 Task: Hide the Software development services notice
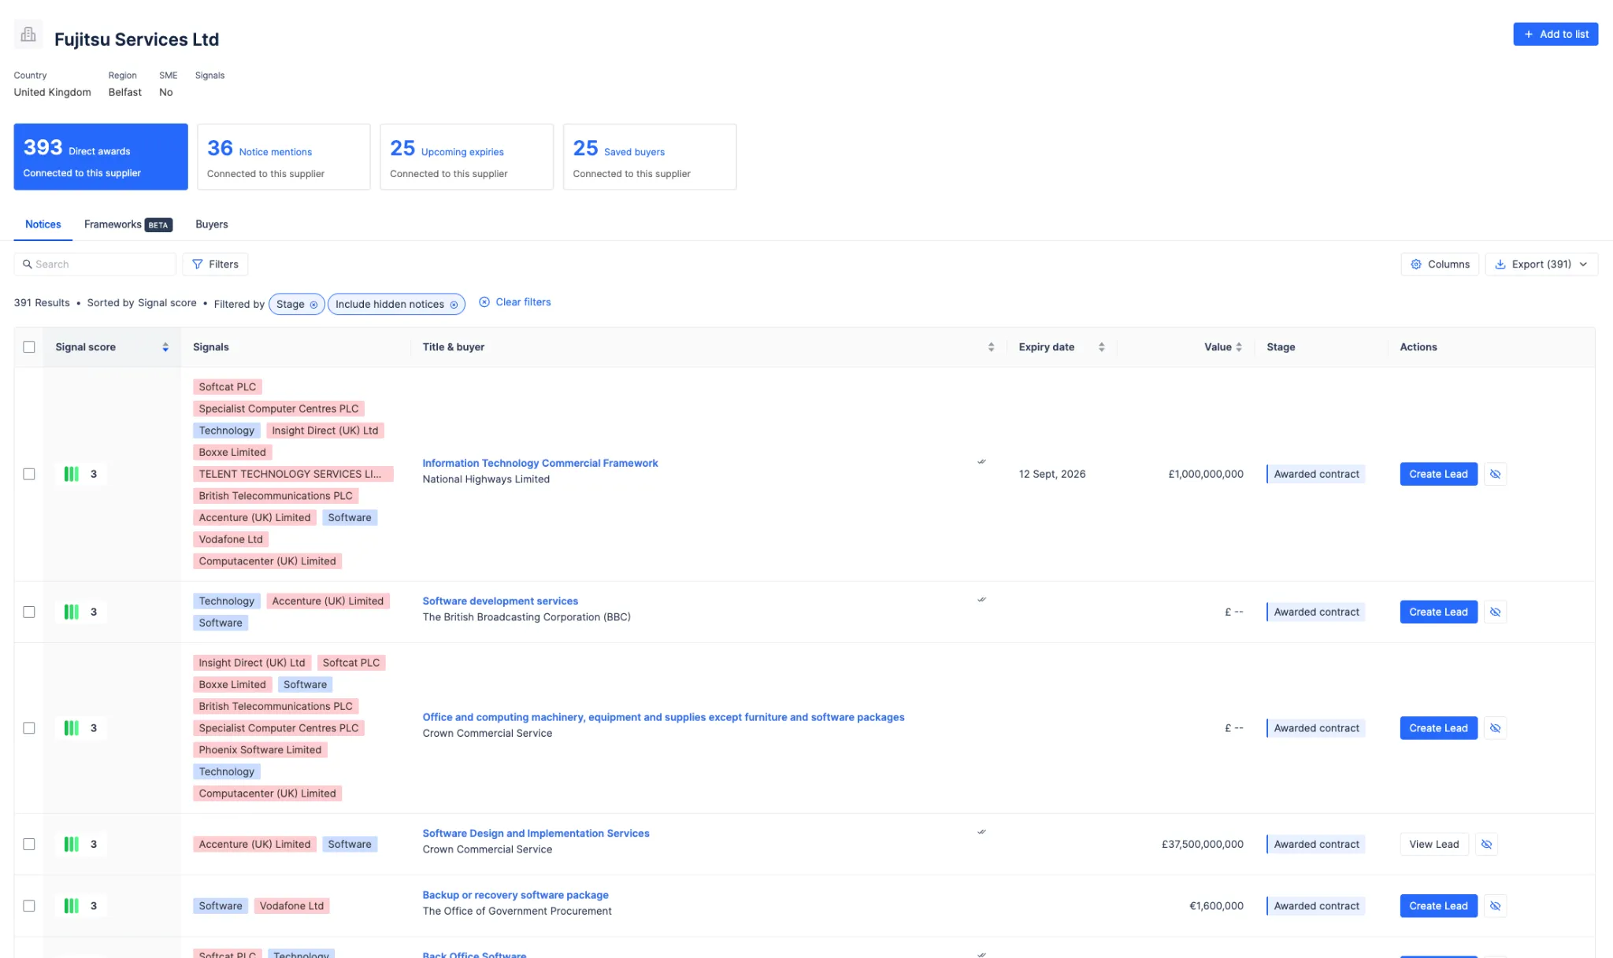tap(1495, 612)
